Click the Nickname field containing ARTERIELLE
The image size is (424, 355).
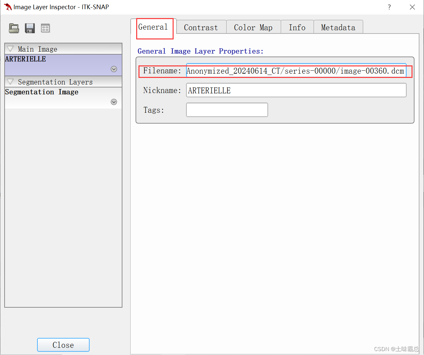click(x=296, y=90)
